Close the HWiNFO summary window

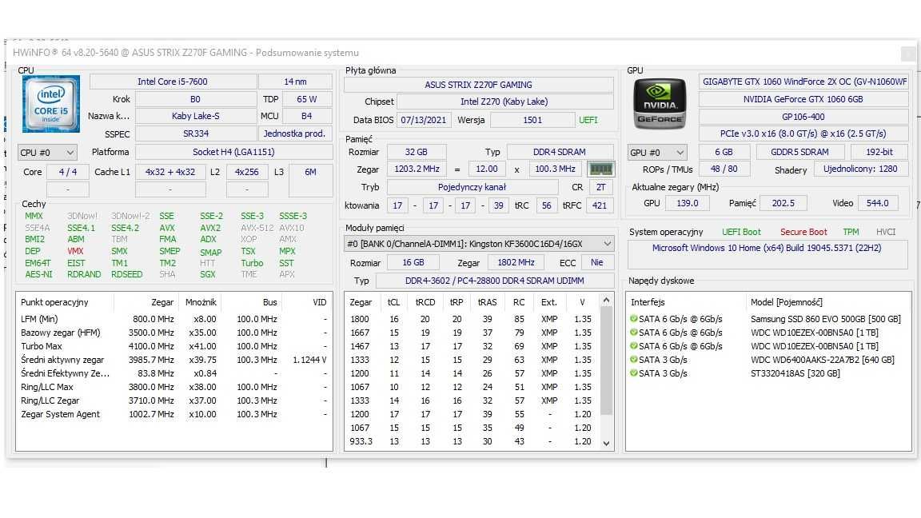point(907,54)
